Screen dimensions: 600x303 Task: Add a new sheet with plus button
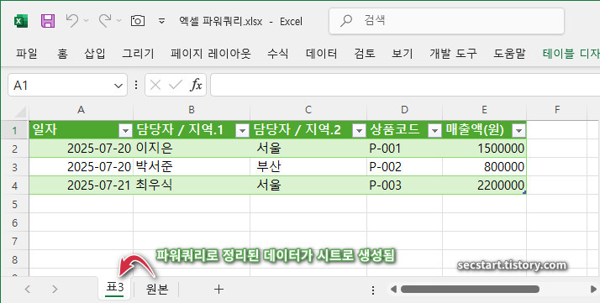(218, 290)
